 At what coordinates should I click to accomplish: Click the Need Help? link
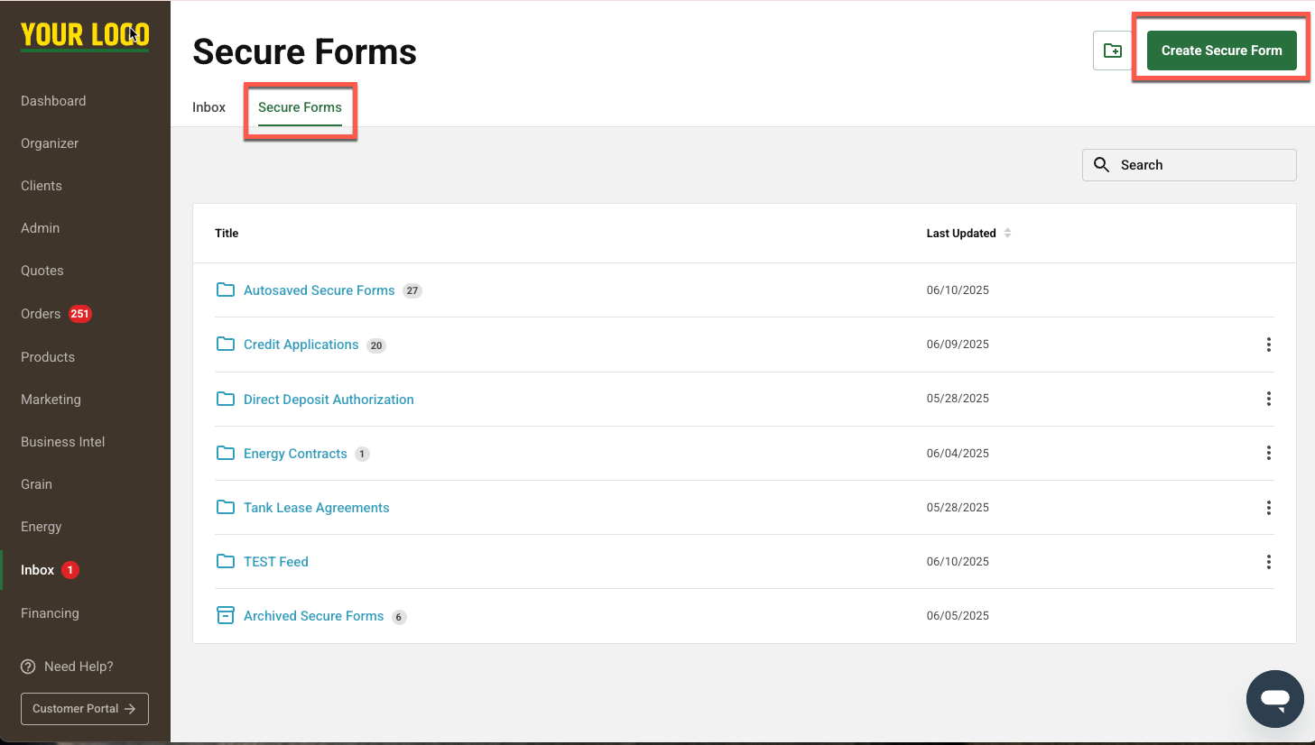click(79, 667)
